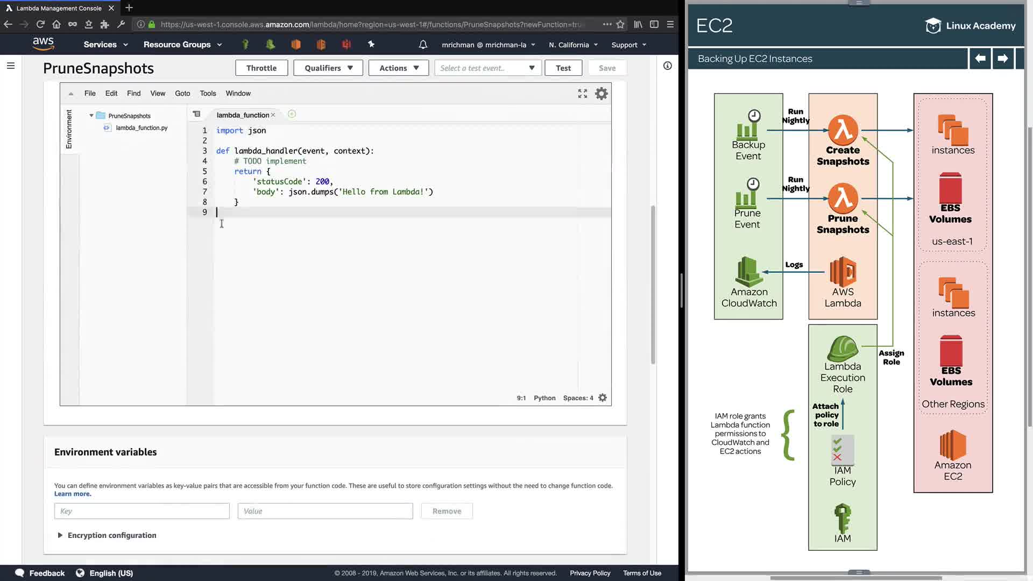Click the status bar settings gear
This screenshot has width=1033, height=581.
click(603, 398)
